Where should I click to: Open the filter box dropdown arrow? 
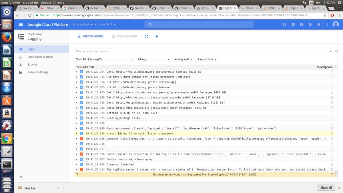(x=331, y=51)
